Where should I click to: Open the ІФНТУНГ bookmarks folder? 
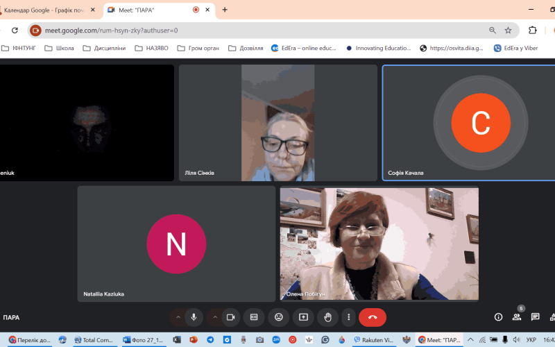click(x=19, y=48)
